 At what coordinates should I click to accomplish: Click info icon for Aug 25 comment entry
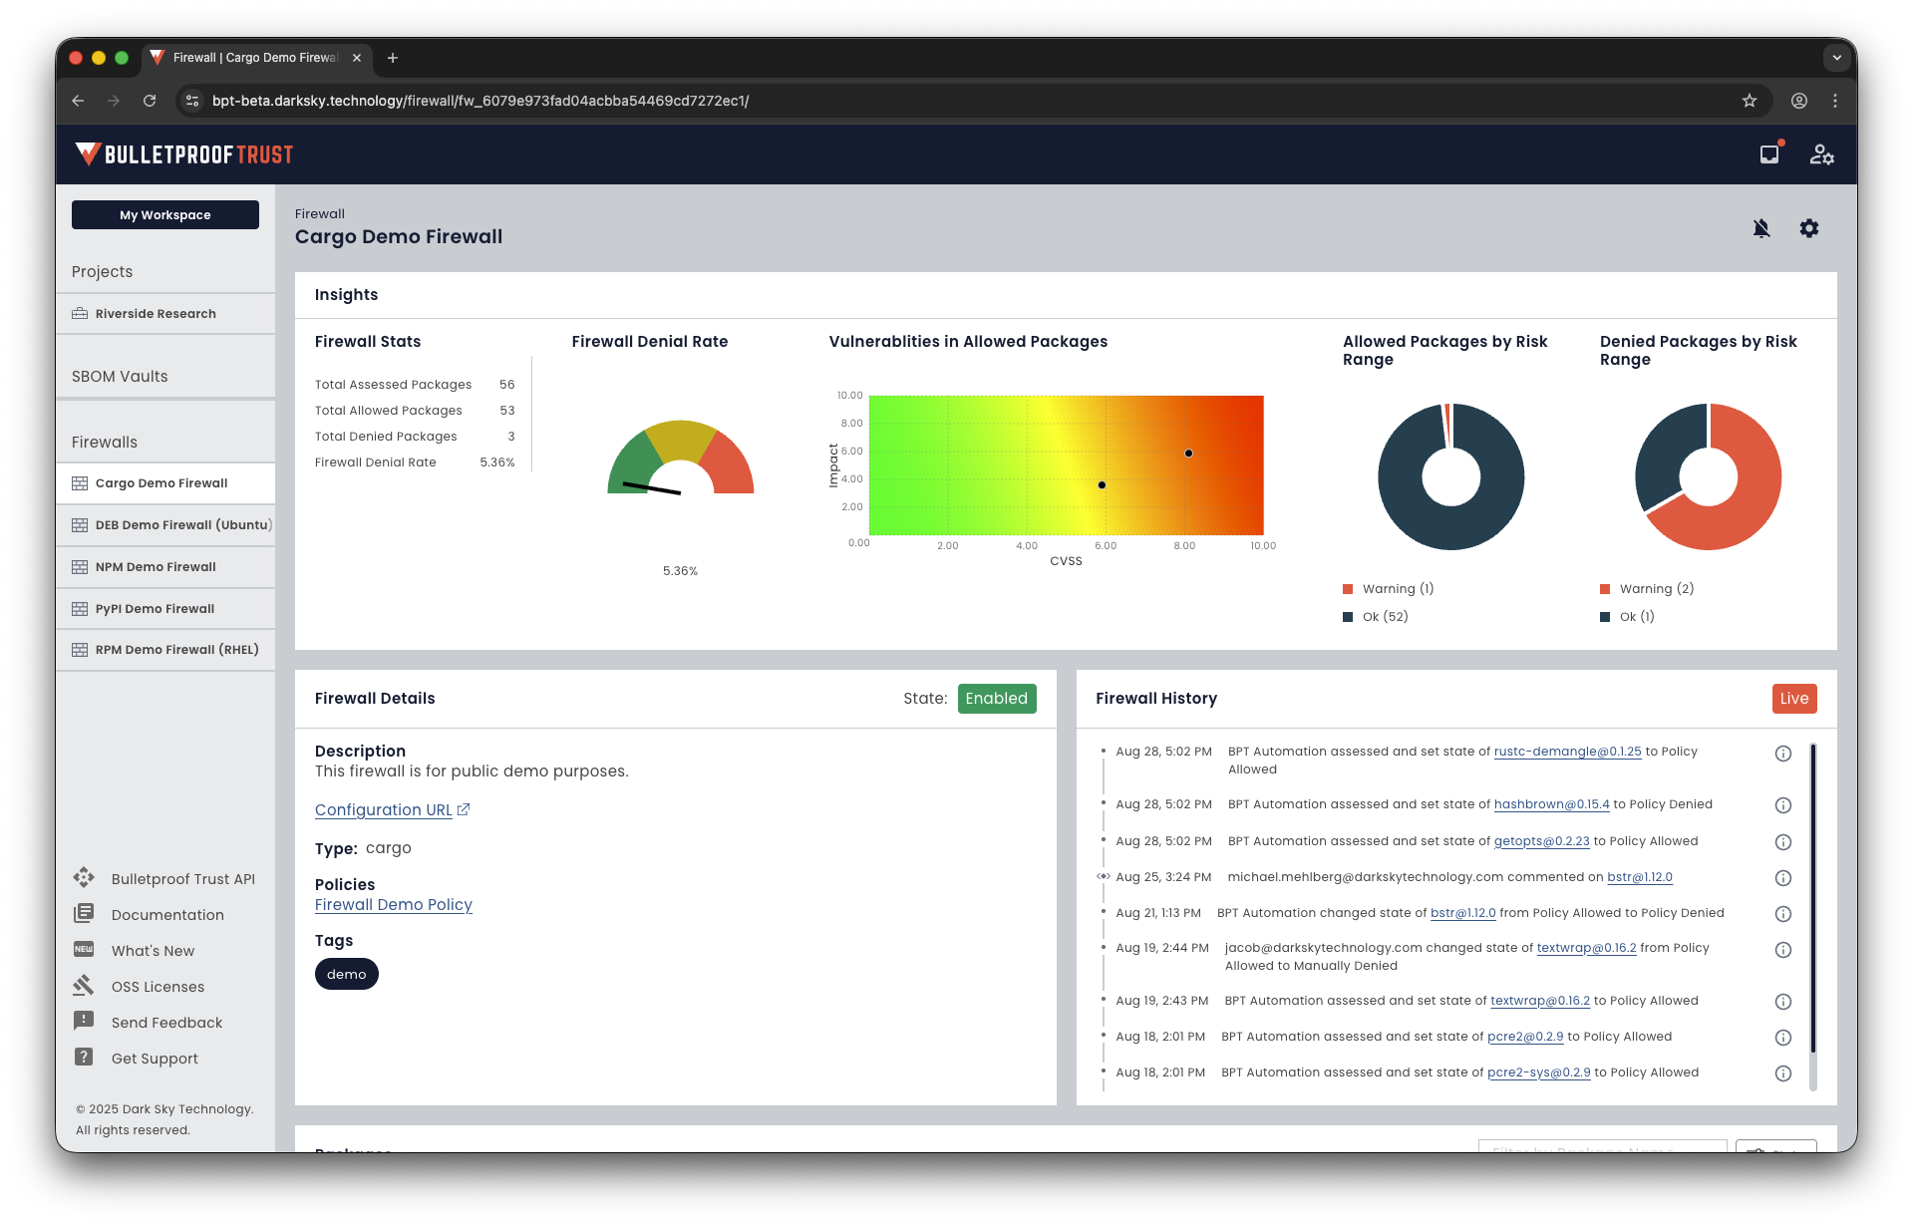tap(1783, 878)
